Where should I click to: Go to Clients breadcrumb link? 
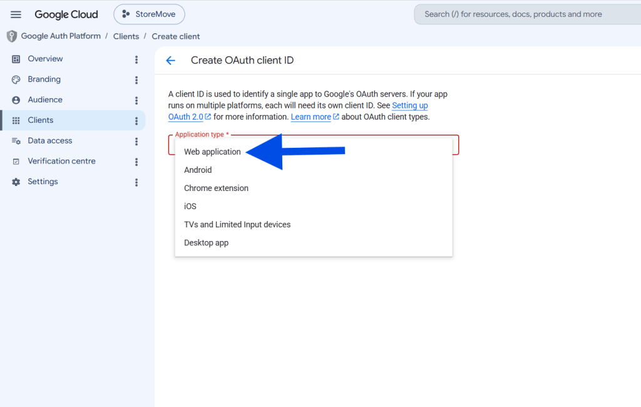(x=126, y=36)
